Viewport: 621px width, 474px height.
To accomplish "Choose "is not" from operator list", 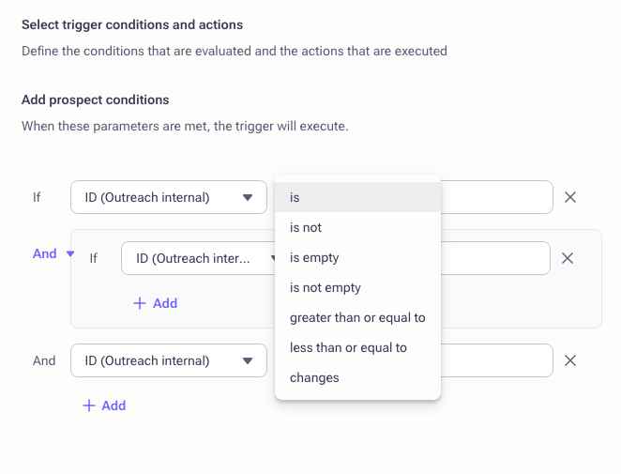I will [357, 227].
